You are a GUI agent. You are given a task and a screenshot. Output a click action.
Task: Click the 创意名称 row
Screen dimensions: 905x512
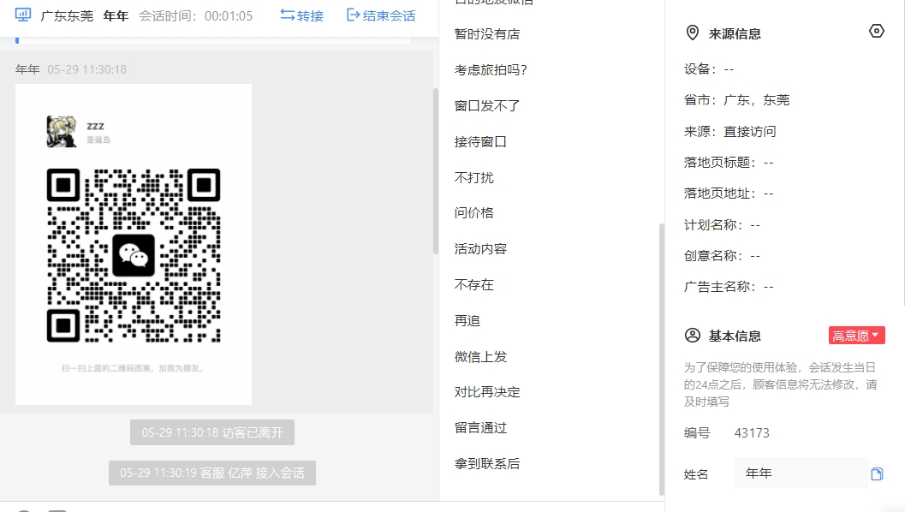pos(722,256)
